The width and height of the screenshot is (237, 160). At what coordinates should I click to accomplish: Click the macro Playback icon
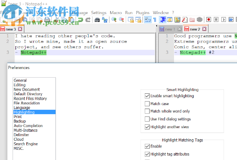pyautogui.click(x=224, y=20)
